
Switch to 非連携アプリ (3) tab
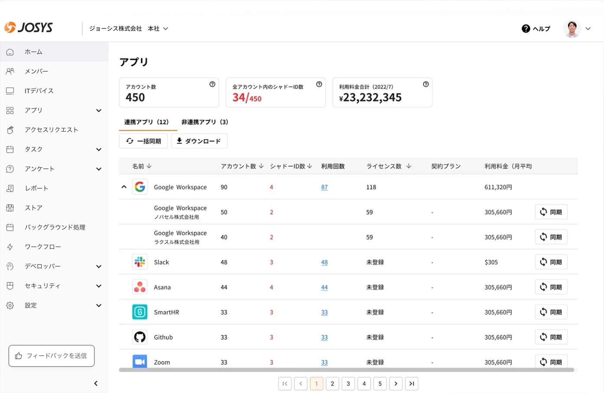click(x=205, y=122)
